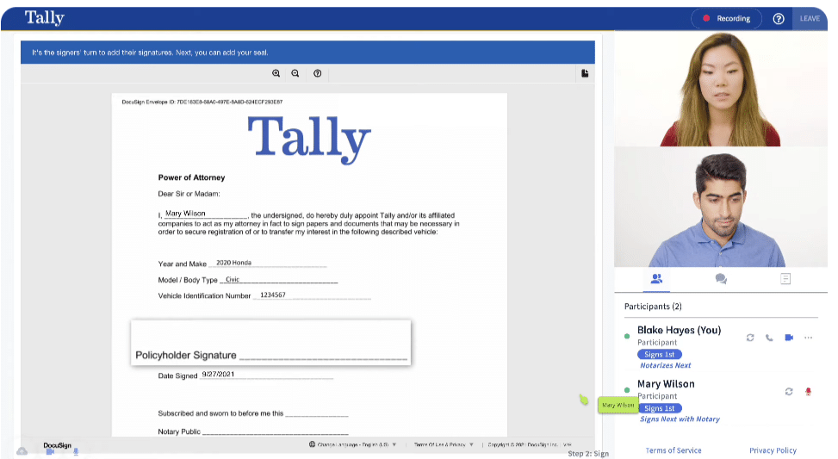
Task: Toggle the bottom-left microphone icon
Action: (x=76, y=452)
